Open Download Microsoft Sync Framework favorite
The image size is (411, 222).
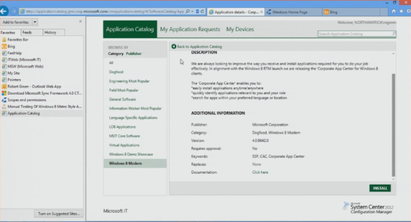click(45, 93)
